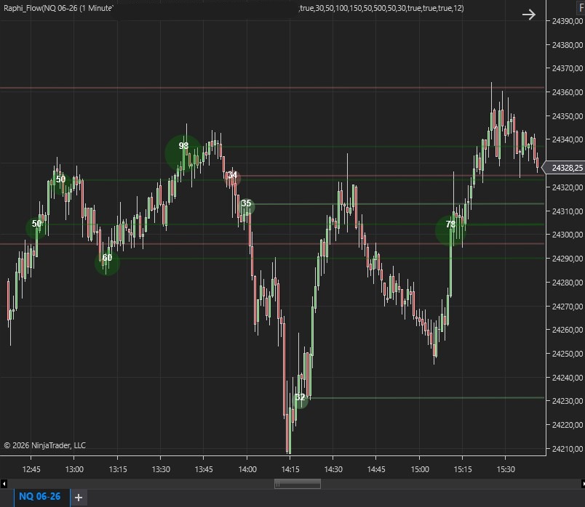Image resolution: width=585 pixels, height=507 pixels.
Task: Click the 14:15 label on the time axis
Action: pyautogui.click(x=290, y=469)
